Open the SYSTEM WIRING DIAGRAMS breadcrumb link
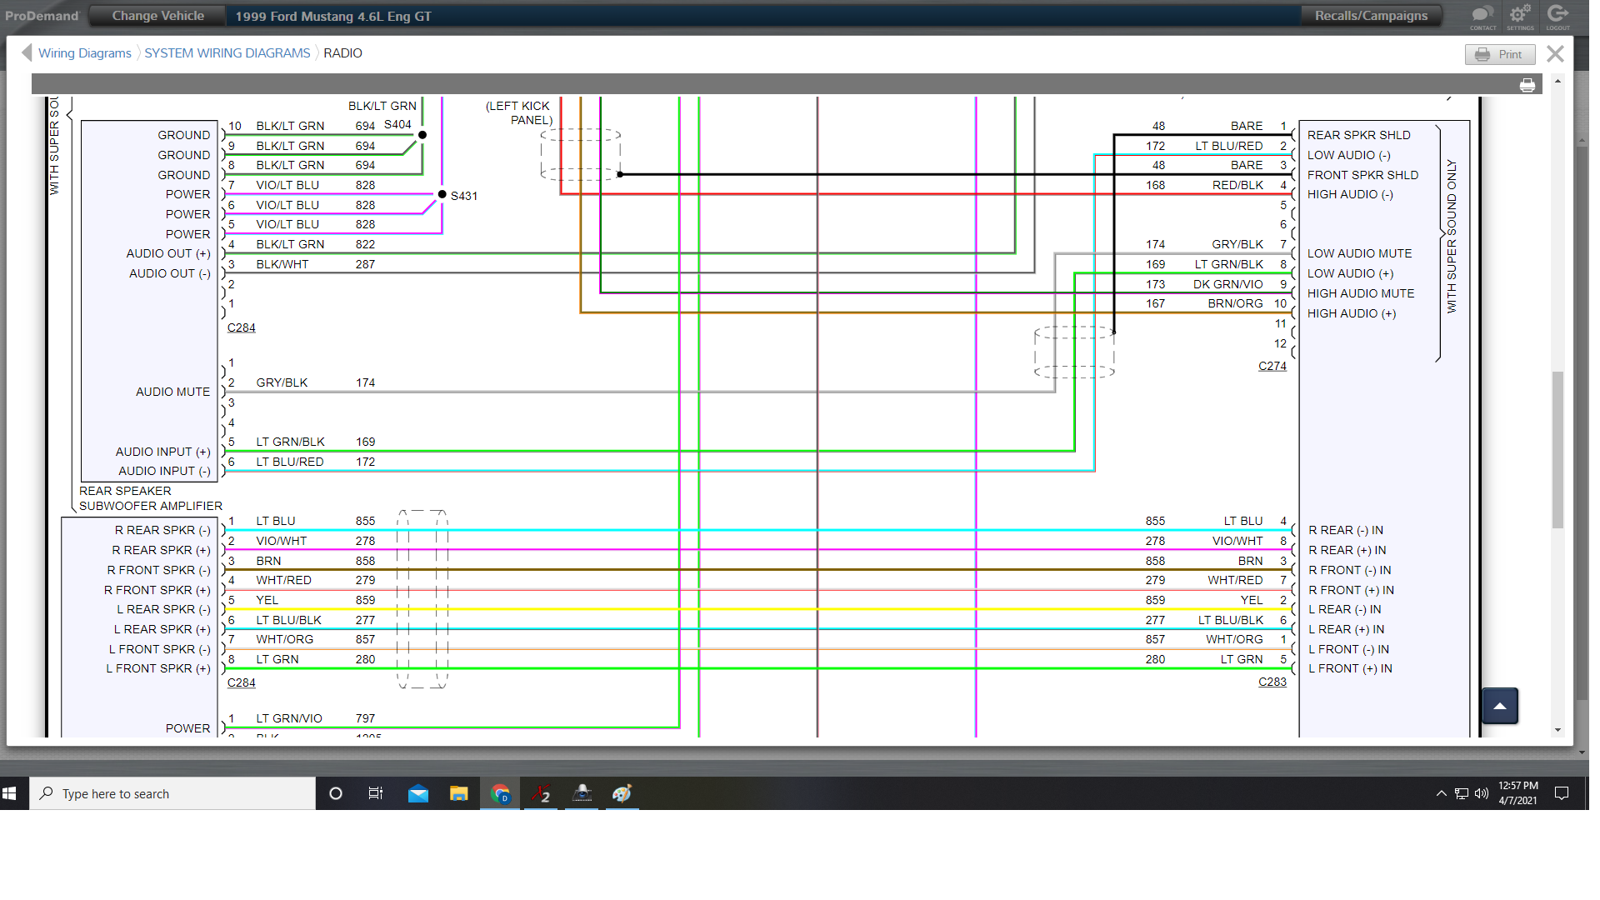This screenshot has height=900, width=1600. (227, 53)
